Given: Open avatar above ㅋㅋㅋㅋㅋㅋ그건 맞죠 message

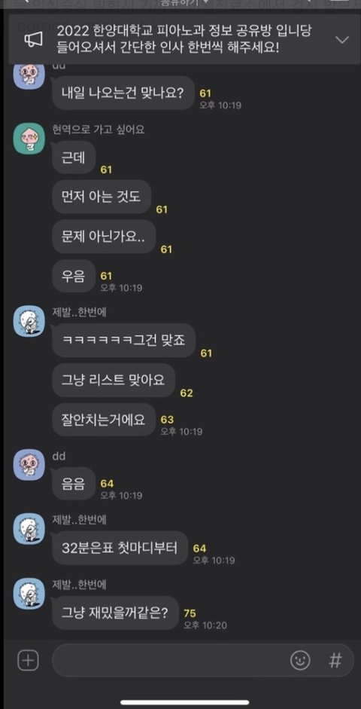Looking at the screenshot, I should coord(29,320).
